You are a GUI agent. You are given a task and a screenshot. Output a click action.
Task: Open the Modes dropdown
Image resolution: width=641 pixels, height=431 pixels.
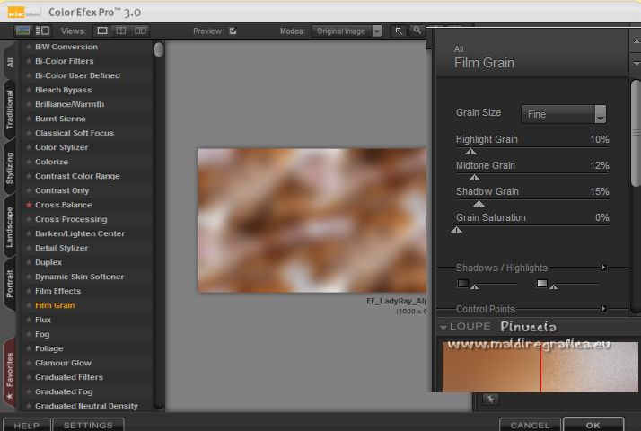347,31
